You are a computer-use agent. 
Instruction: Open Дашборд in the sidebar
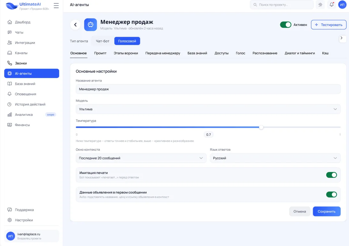32,22
